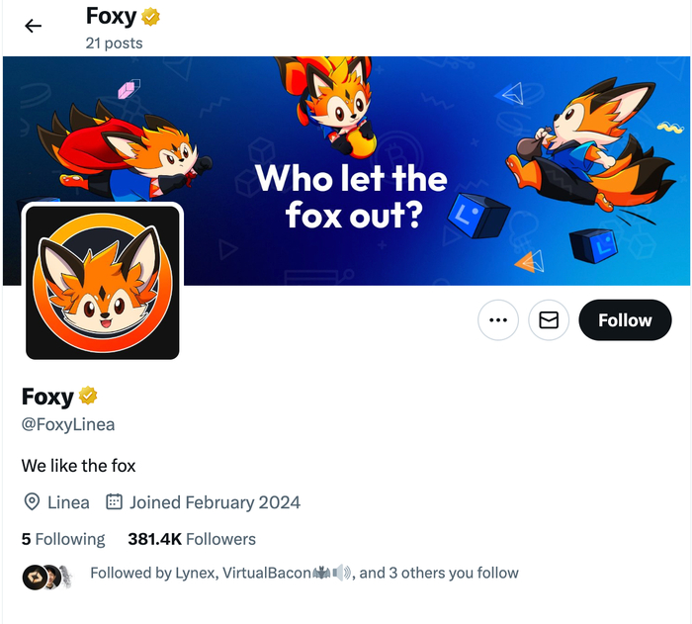This screenshot has width=692, height=624.
Task: Click the overlapping mutual follower avatars
Action: coord(47,574)
